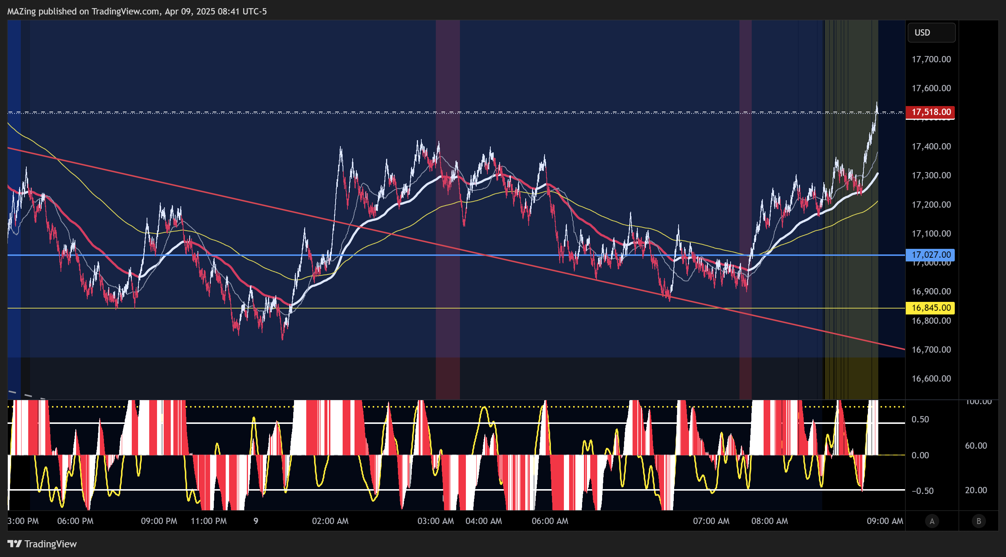The height and width of the screenshot is (557, 1006).
Task: Click the published-on TradingView header text
Action: 137,11
